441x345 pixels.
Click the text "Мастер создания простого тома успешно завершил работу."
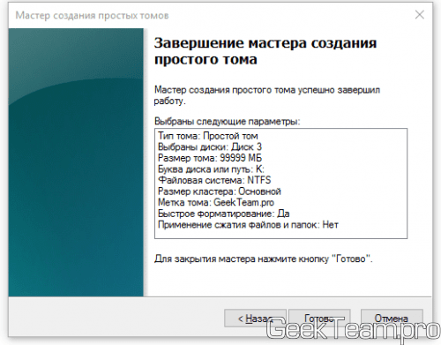267,95
